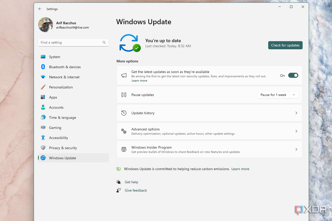Click the Apps label in sidebar
Image resolution: width=332 pixels, height=221 pixels.
pyautogui.click(x=53, y=97)
